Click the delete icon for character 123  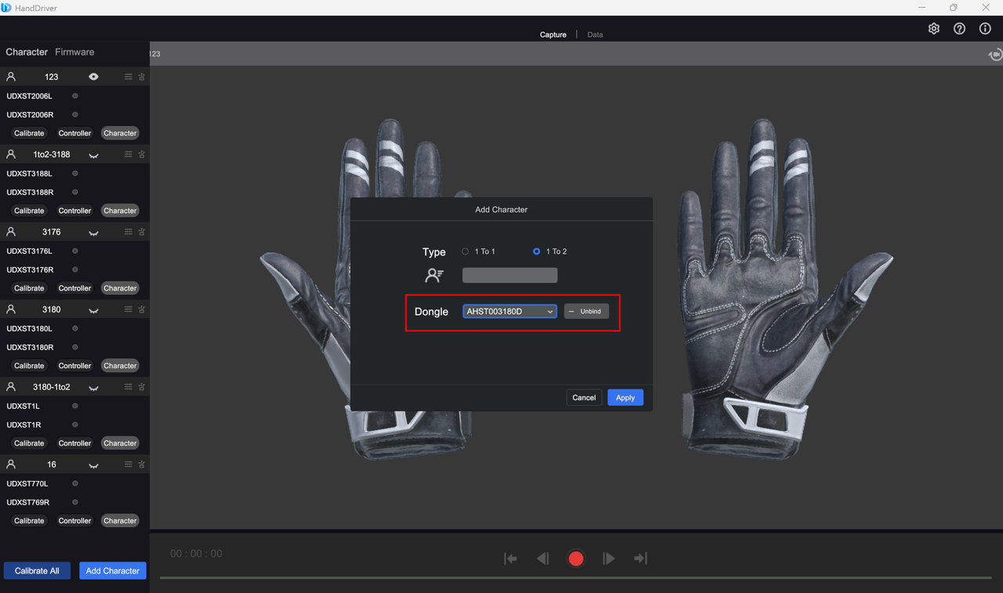(142, 77)
